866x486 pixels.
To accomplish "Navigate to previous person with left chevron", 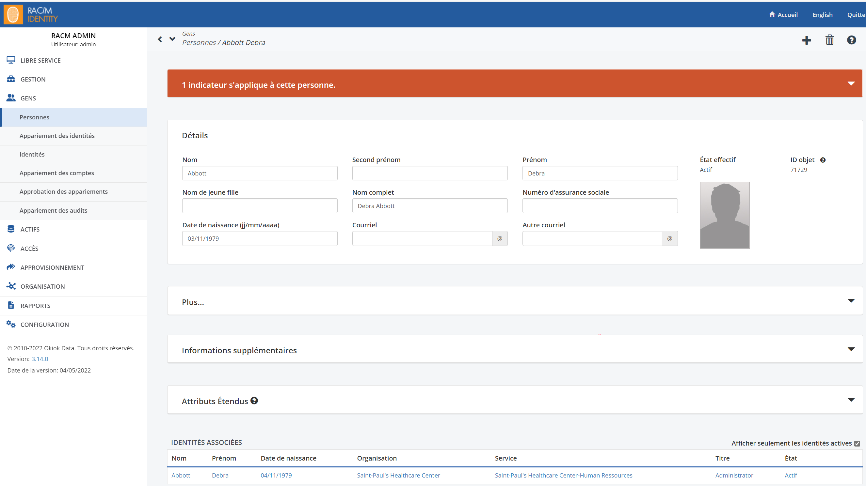I will pyautogui.click(x=160, y=39).
